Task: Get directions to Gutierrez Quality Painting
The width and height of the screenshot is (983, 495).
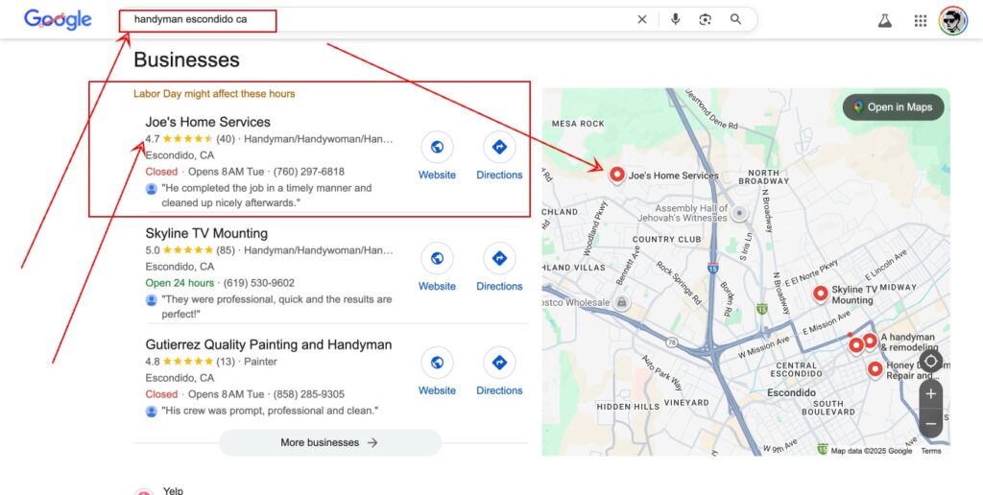Action: click(x=499, y=371)
